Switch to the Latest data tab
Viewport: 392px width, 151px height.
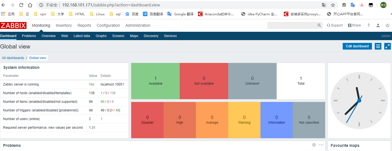pyautogui.click(x=82, y=36)
